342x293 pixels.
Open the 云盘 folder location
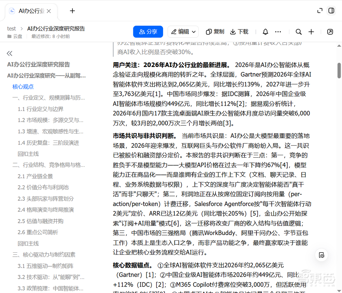pos(15,36)
